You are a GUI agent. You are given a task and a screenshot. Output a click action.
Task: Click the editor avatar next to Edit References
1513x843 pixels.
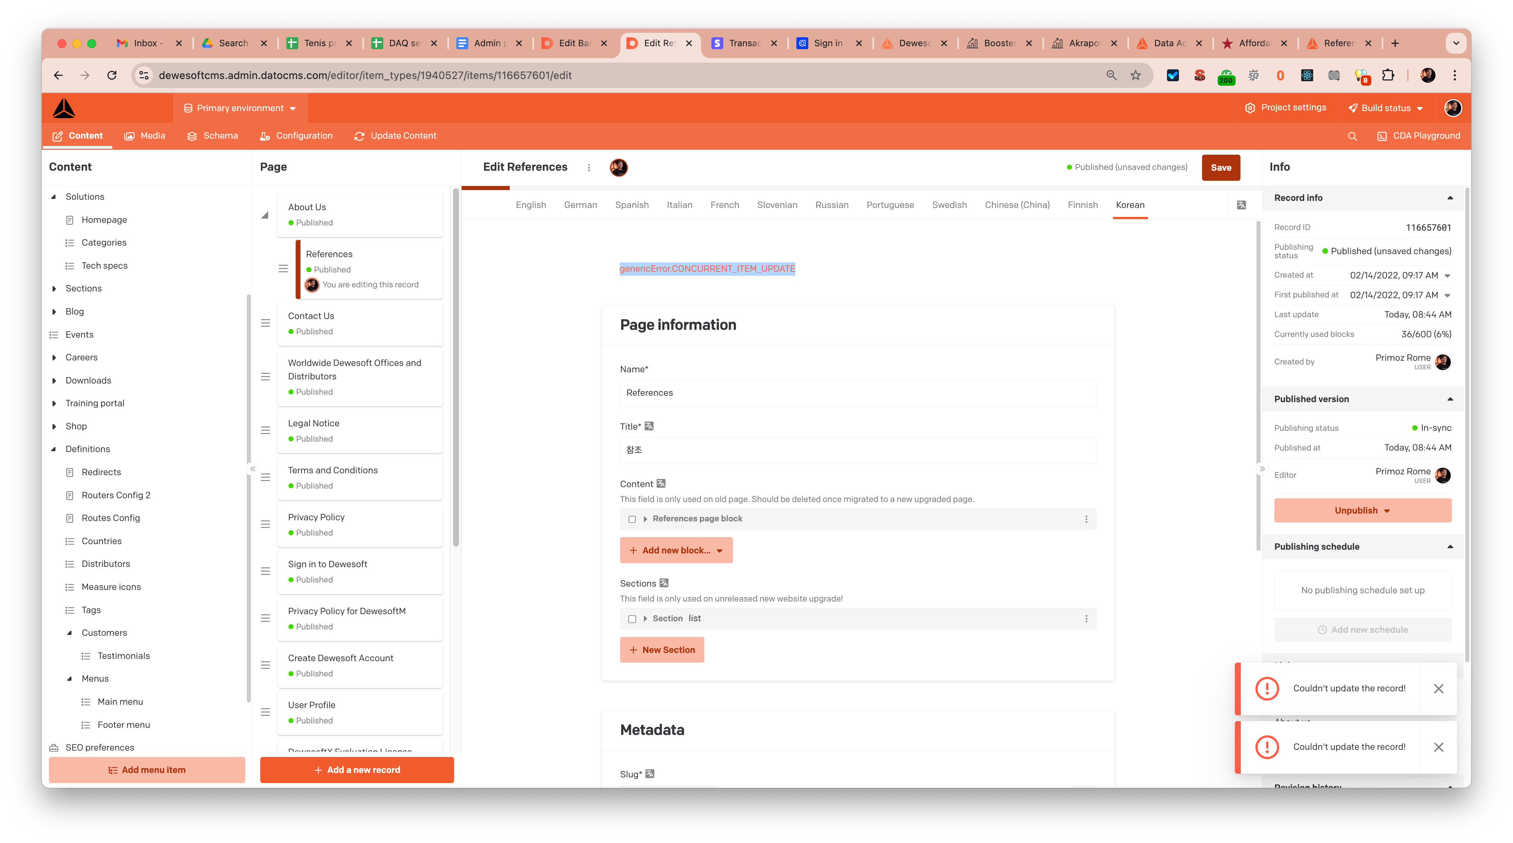point(619,167)
